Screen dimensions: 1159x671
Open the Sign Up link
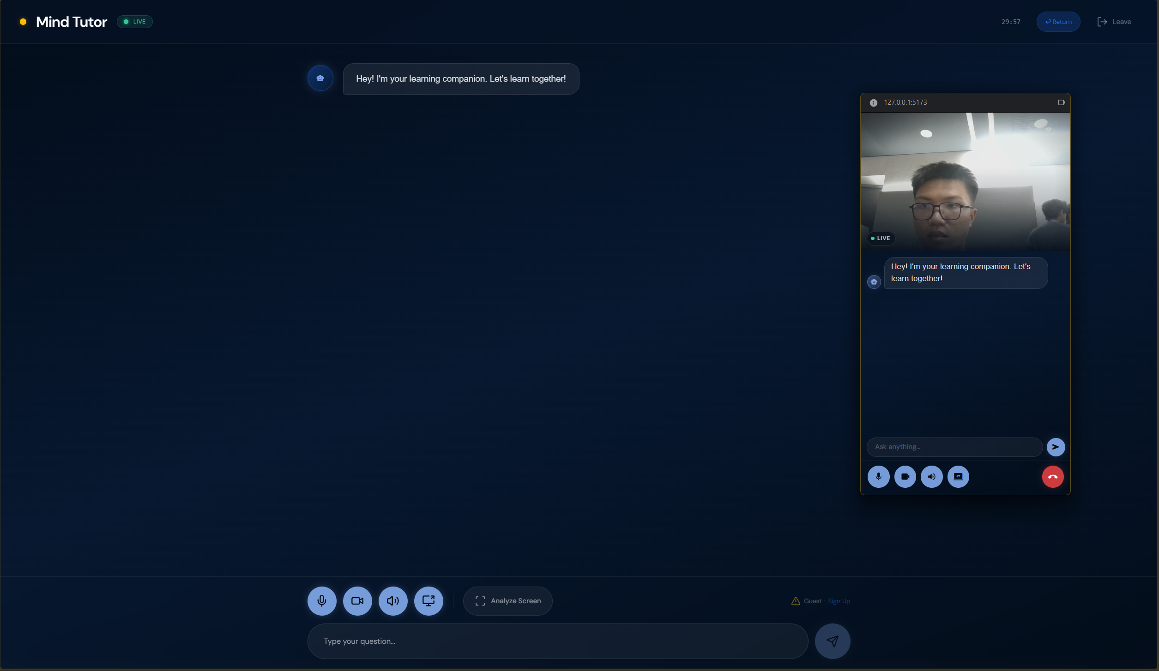click(x=839, y=601)
